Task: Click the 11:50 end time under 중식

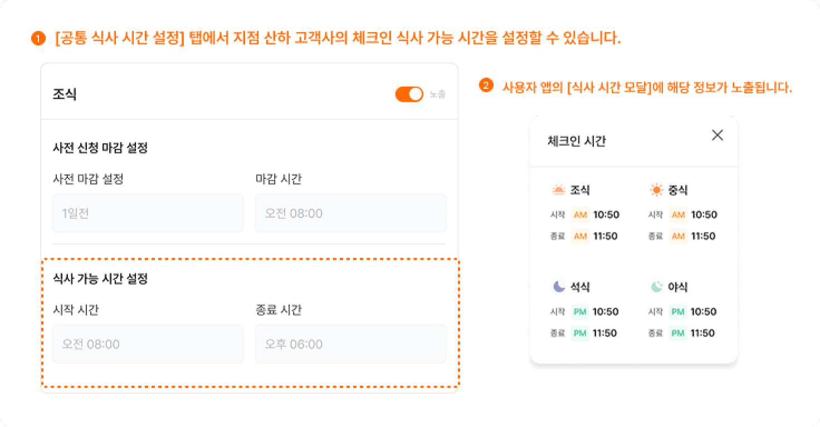Action: [703, 236]
